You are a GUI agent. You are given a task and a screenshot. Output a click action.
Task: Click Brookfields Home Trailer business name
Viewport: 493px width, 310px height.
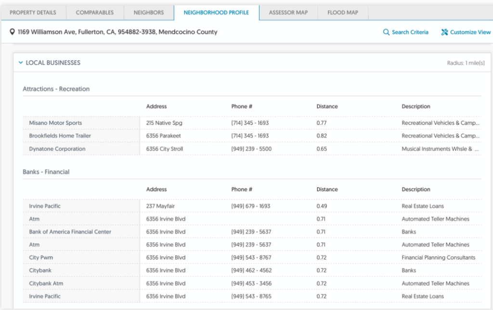tap(60, 136)
